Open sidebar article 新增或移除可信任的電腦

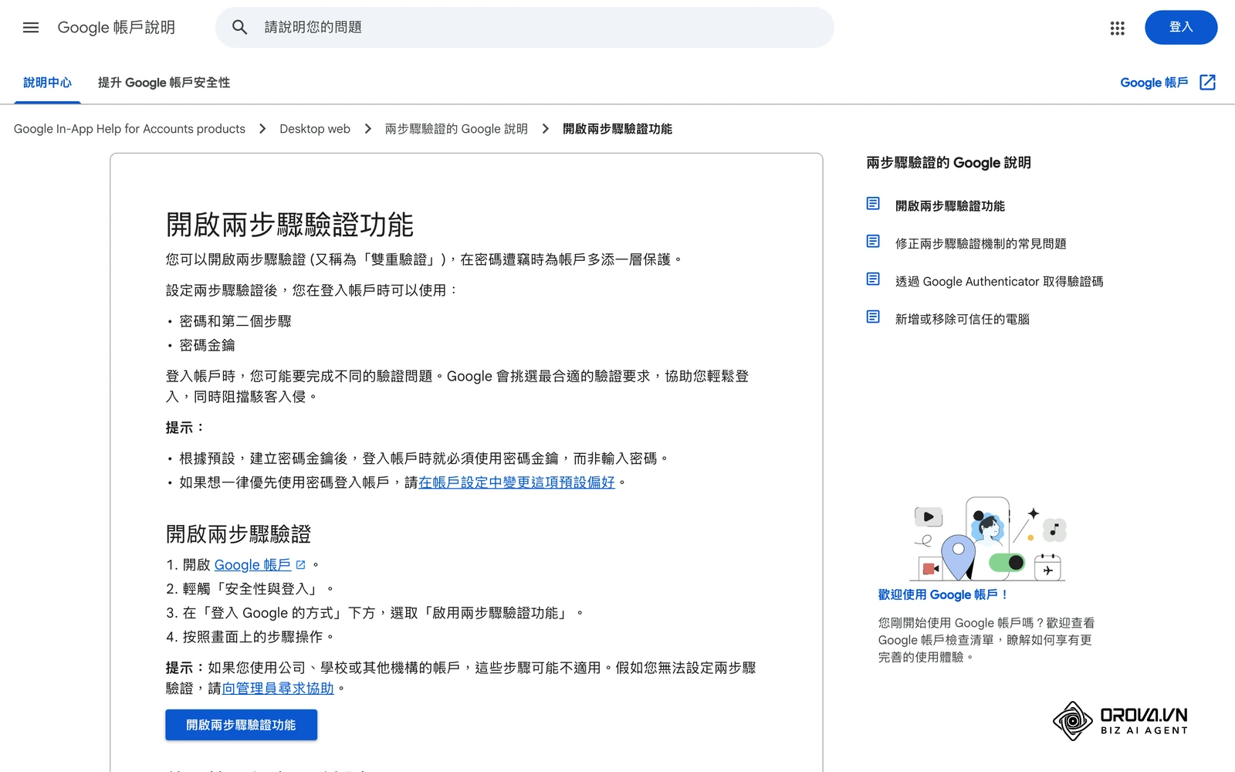pos(962,320)
